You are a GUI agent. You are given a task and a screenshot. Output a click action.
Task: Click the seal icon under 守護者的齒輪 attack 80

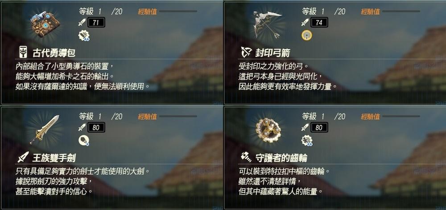click(x=307, y=141)
